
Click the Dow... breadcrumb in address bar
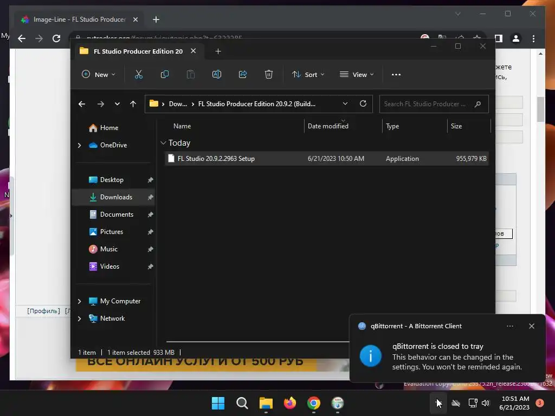click(x=178, y=104)
